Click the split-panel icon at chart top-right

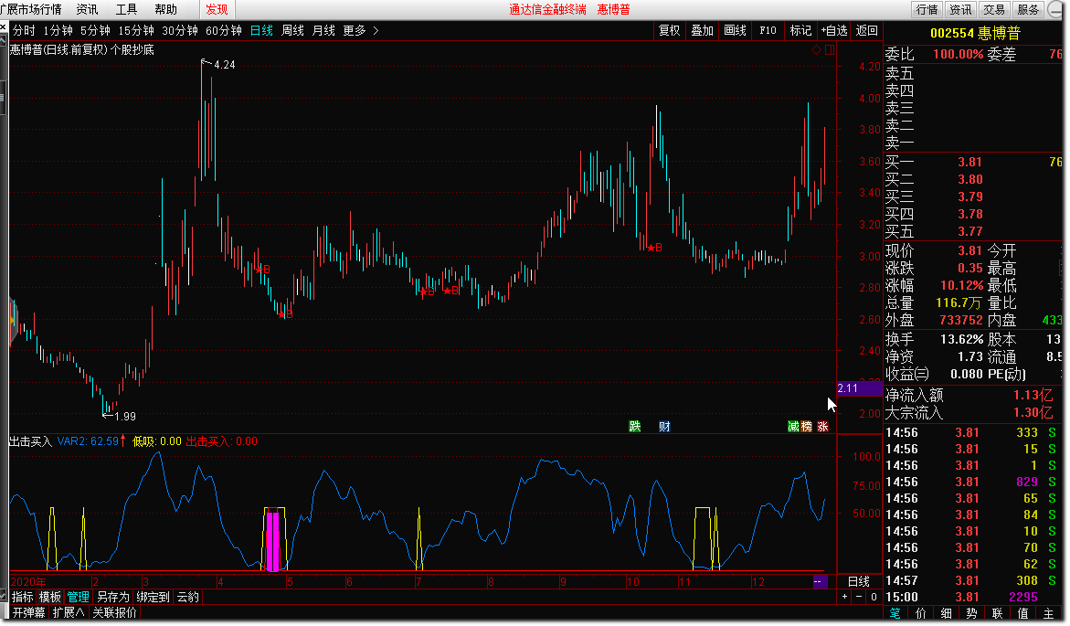(x=830, y=50)
